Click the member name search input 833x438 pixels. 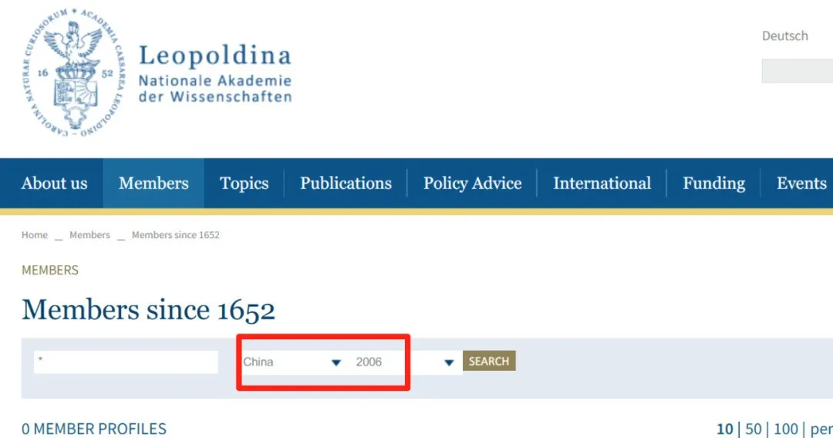coord(126,362)
